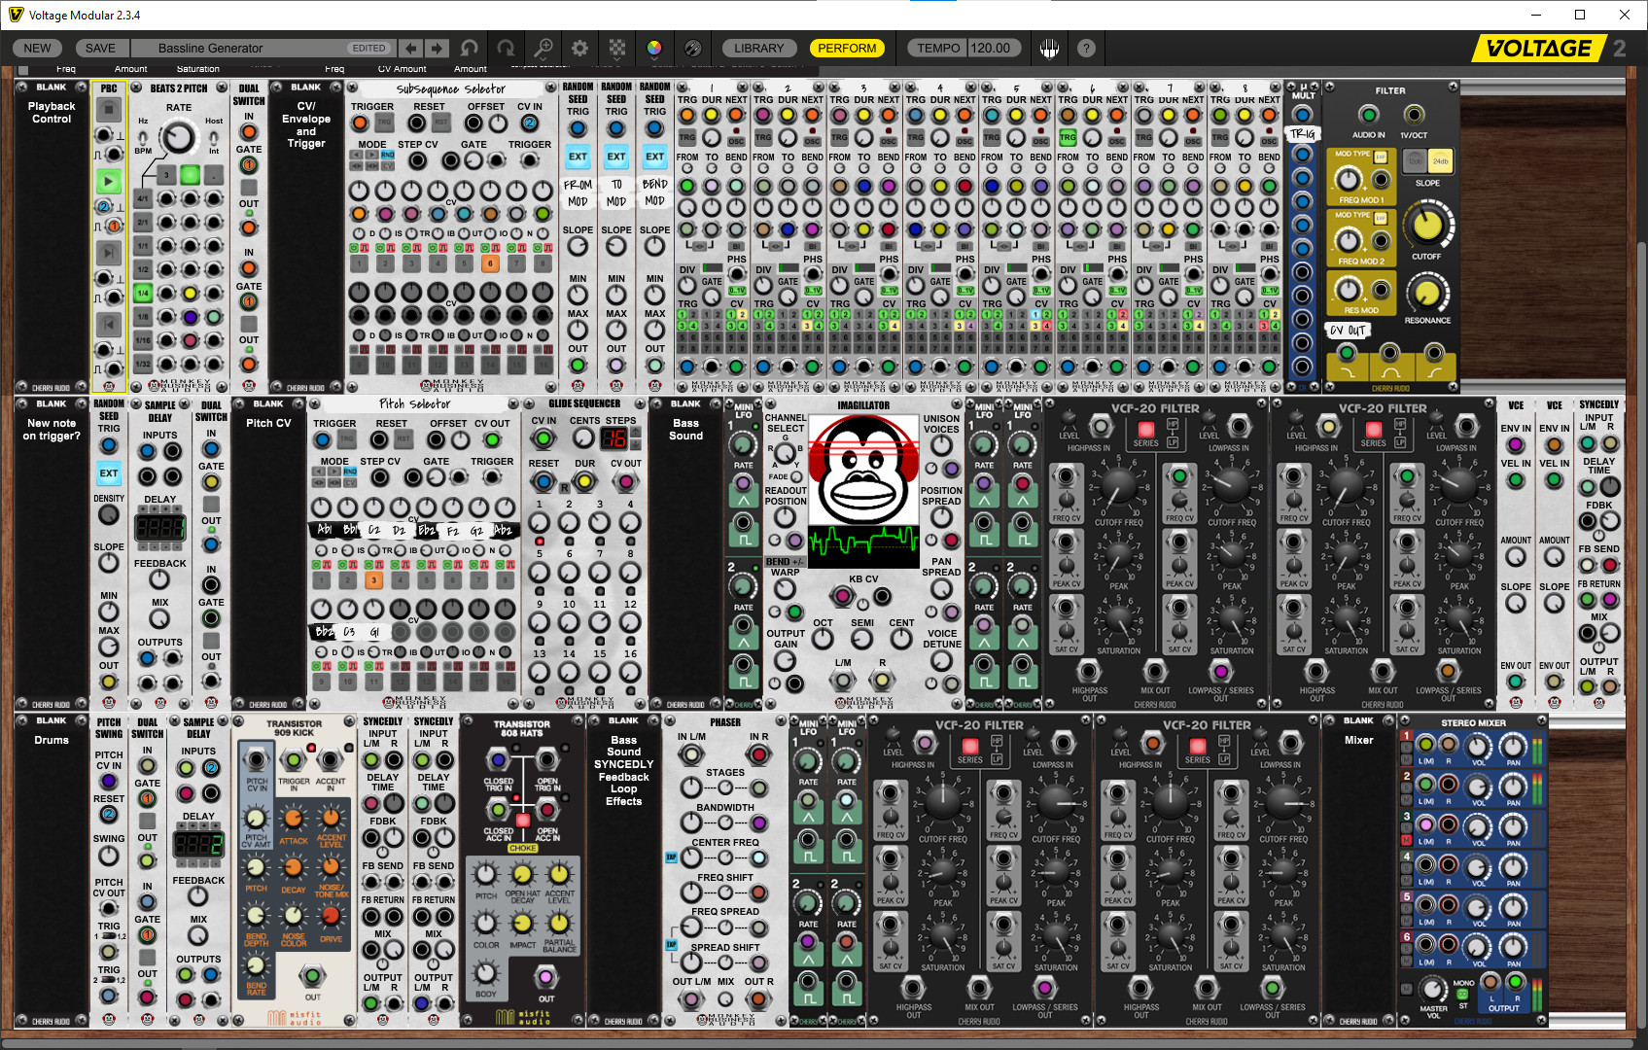Activate step 6 on Subsequence Selector
Image resolution: width=1648 pixels, height=1050 pixels.
click(490, 263)
